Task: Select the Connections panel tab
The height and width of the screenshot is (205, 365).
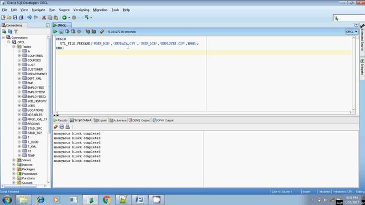Action: [14, 25]
